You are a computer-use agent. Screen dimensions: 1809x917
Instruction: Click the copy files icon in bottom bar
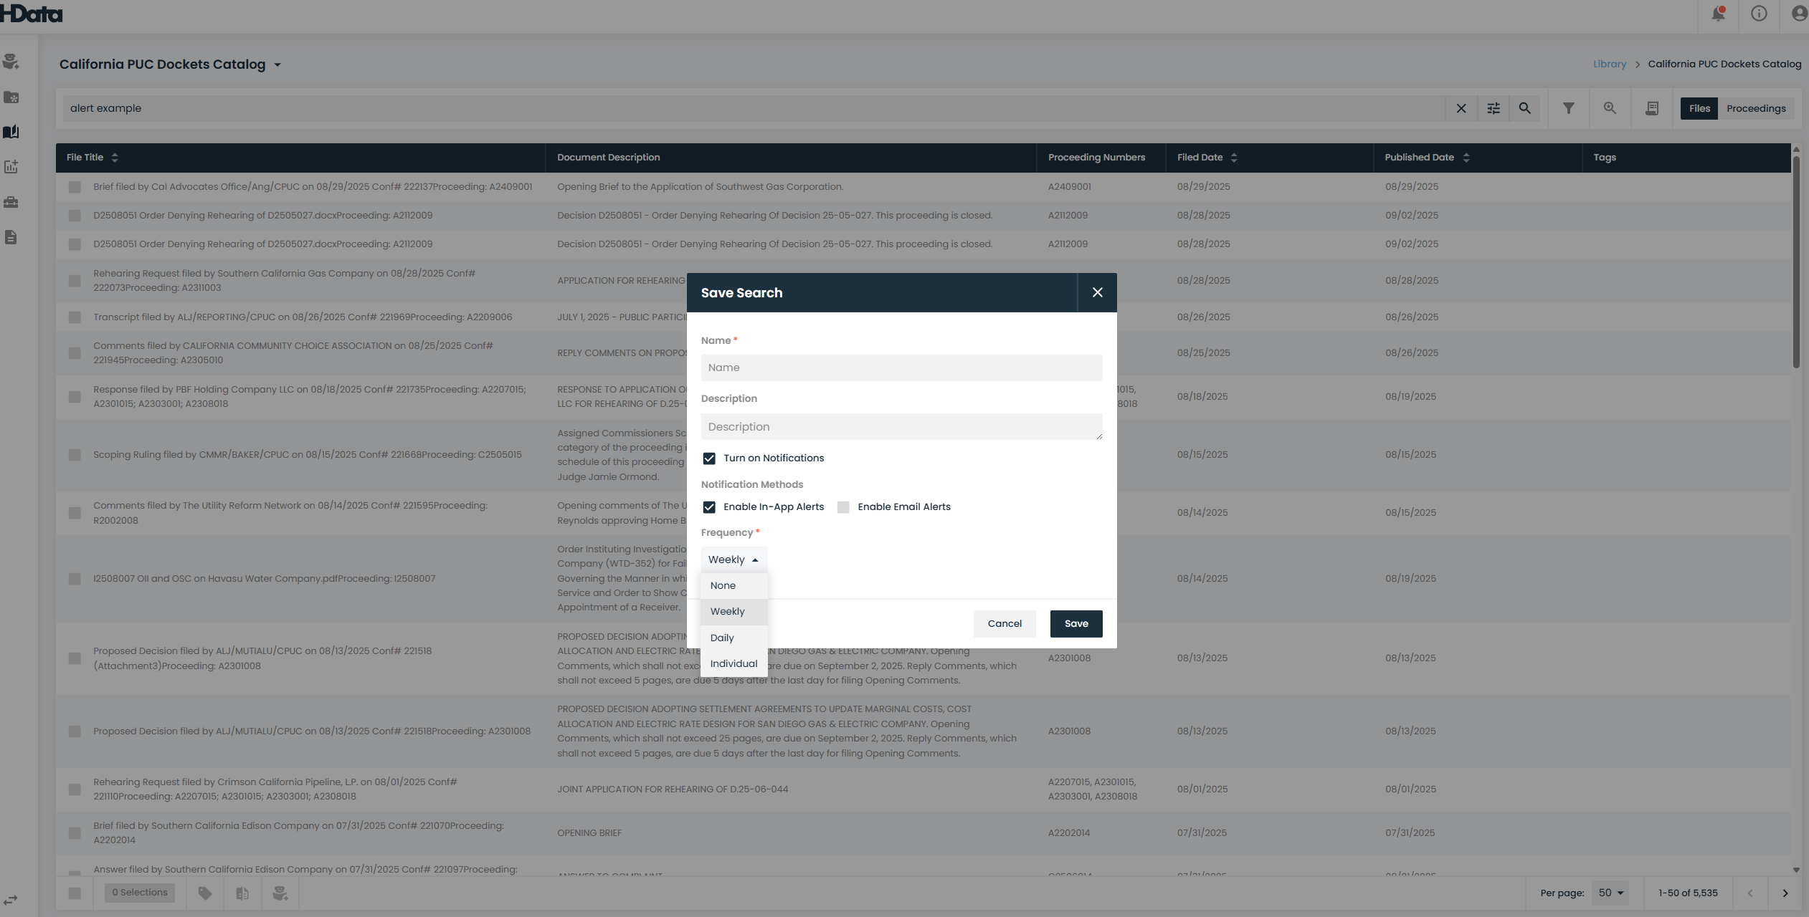coord(242,893)
